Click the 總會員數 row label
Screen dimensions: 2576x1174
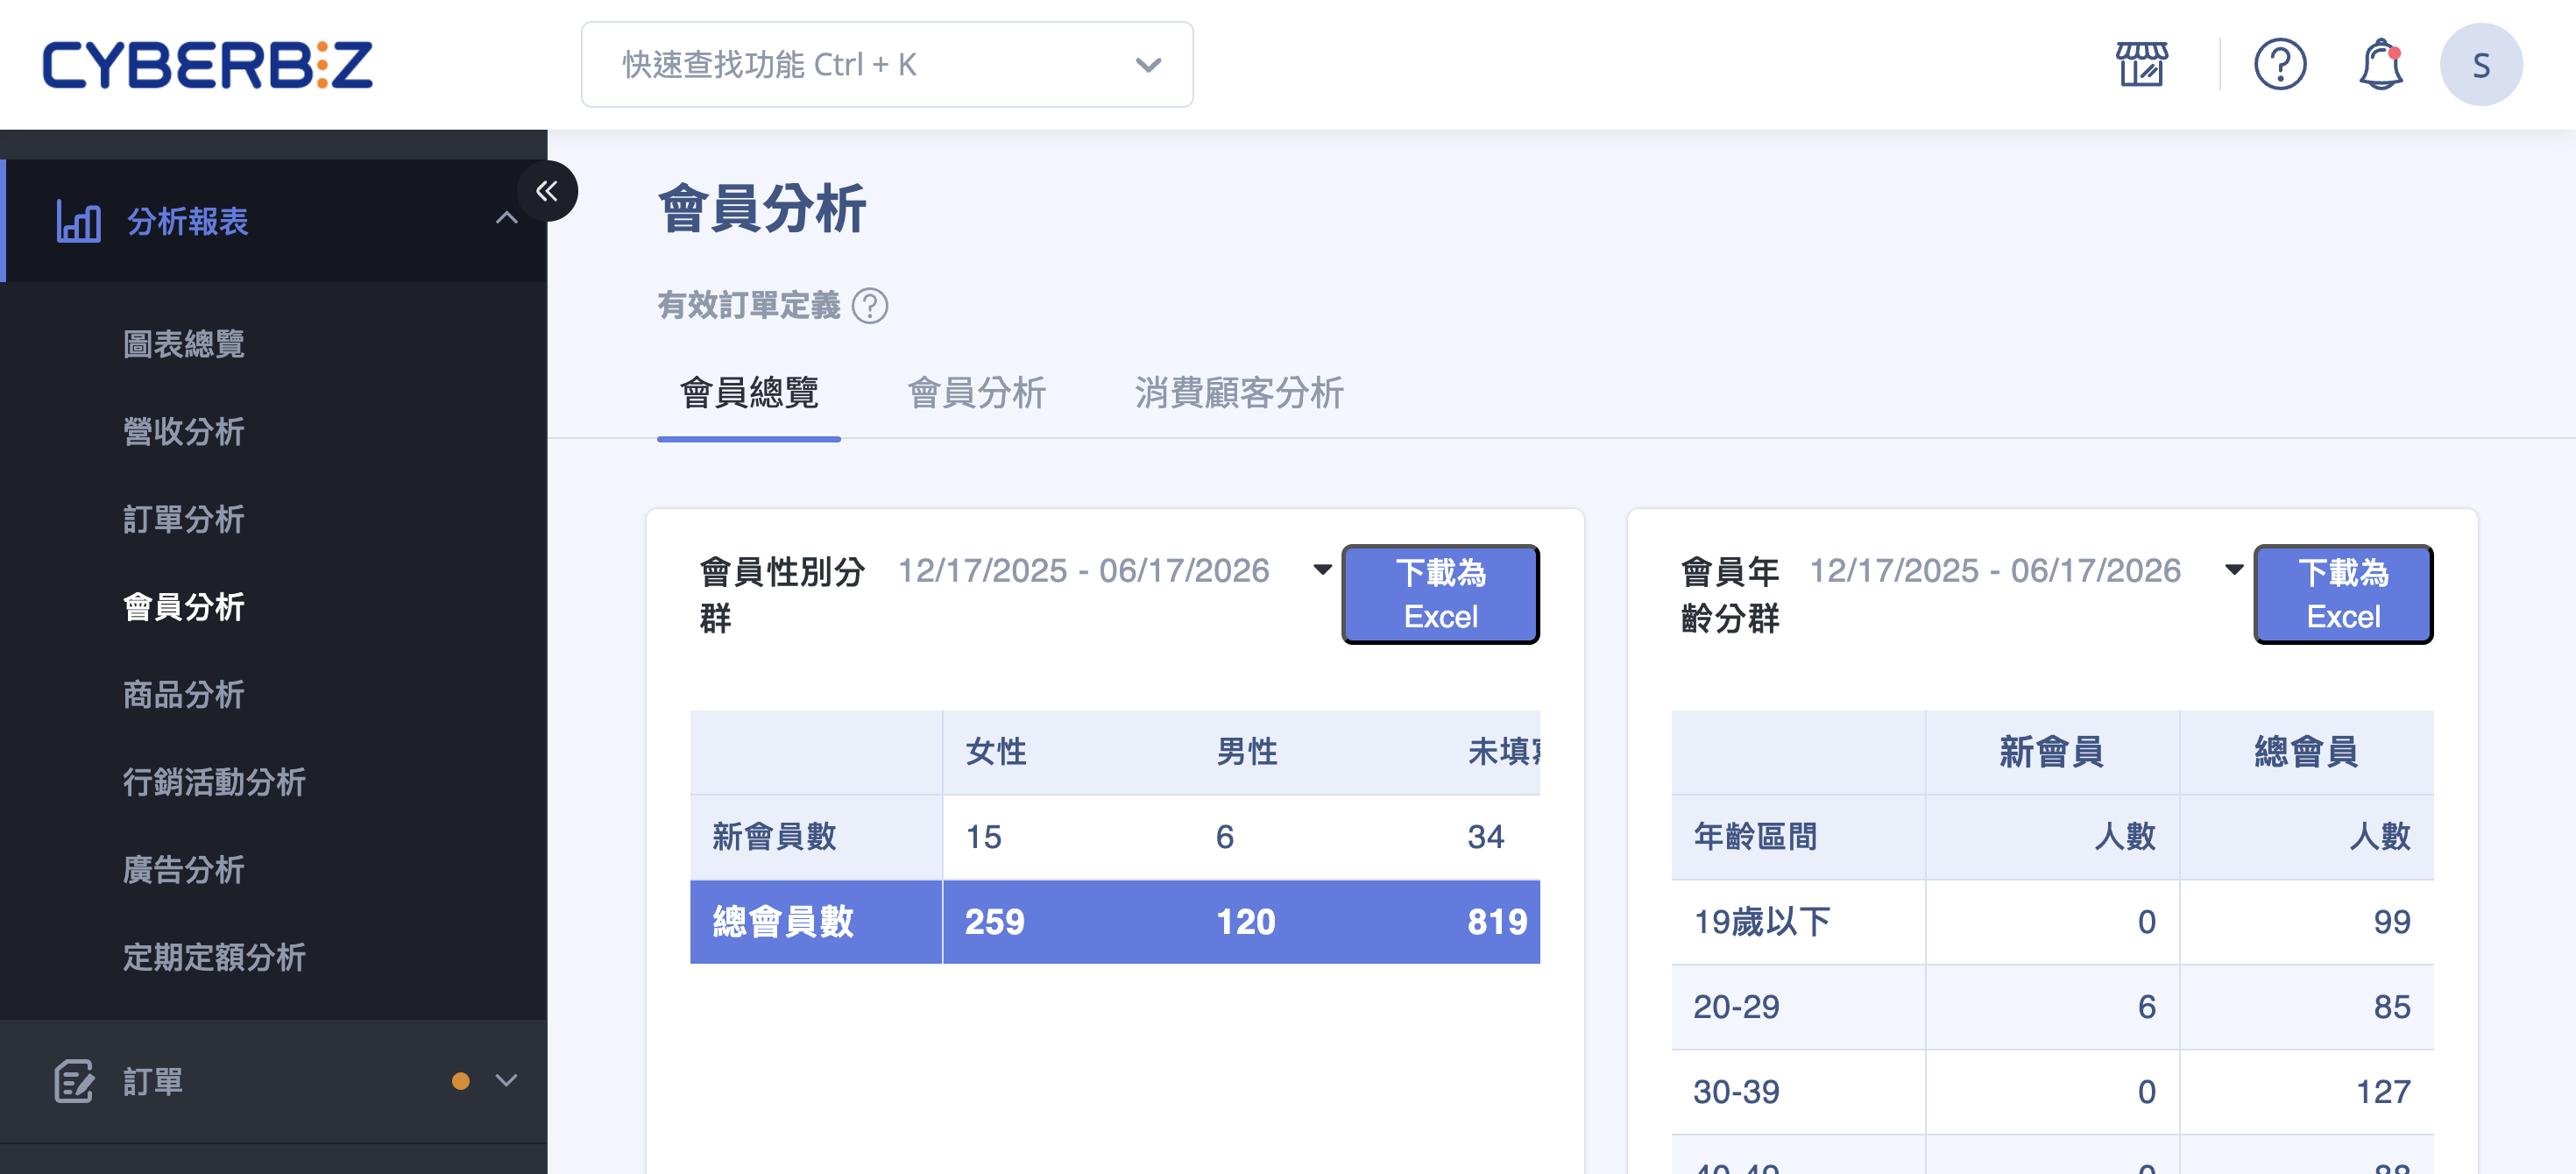click(x=783, y=921)
